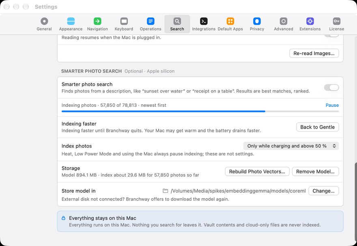
Task: Click Remove Model… button
Action: [315, 172]
